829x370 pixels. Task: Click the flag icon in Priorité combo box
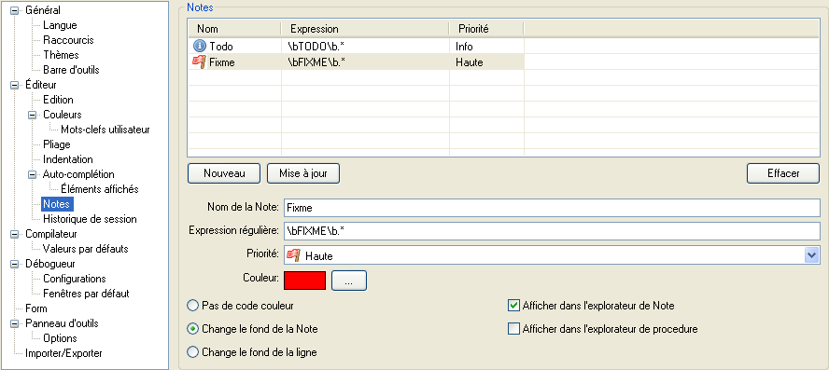pos(292,256)
